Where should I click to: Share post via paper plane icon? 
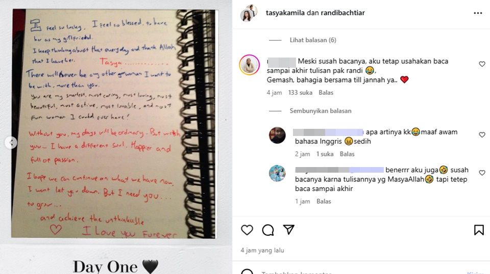[289, 230]
